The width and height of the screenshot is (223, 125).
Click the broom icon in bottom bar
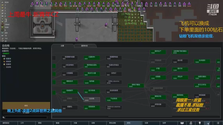point(209,123)
